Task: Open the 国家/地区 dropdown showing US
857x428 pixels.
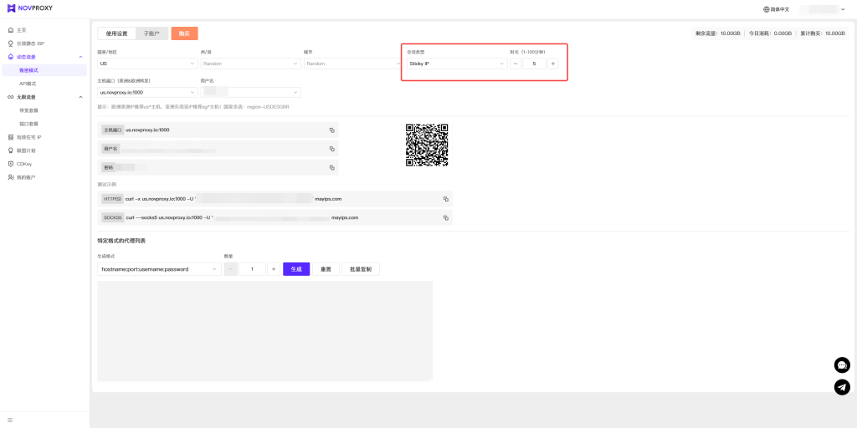Action: (x=146, y=64)
